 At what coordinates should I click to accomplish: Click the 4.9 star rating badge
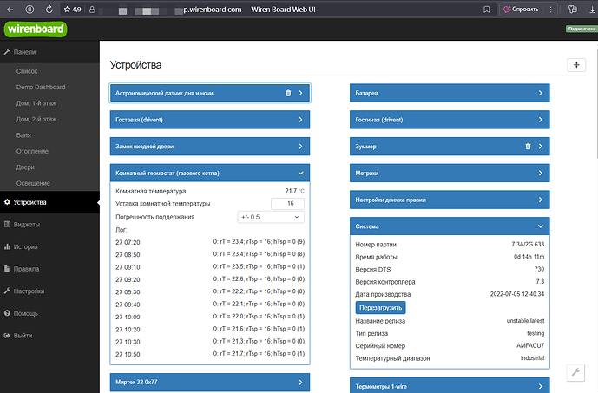coord(72,10)
